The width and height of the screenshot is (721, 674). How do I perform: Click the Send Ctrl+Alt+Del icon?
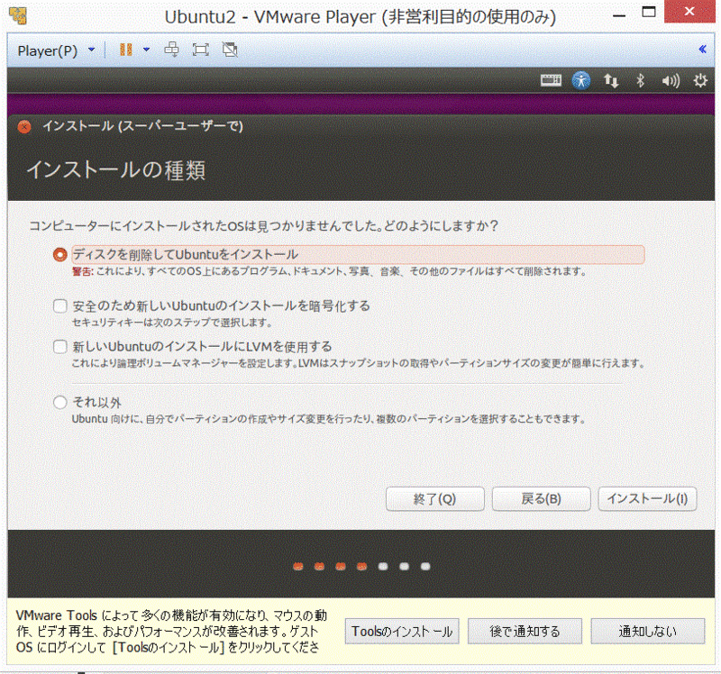coord(171,50)
